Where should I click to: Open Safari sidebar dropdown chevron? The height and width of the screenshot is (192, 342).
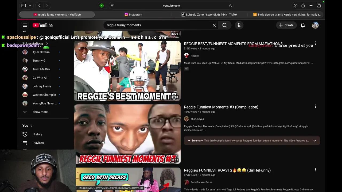point(30,5)
